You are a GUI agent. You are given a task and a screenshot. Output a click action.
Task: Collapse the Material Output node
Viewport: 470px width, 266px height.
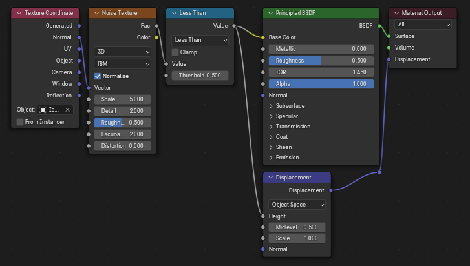click(396, 13)
